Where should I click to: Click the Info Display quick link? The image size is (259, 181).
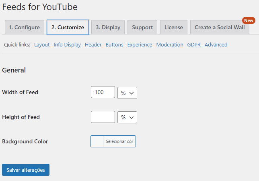[67, 45]
